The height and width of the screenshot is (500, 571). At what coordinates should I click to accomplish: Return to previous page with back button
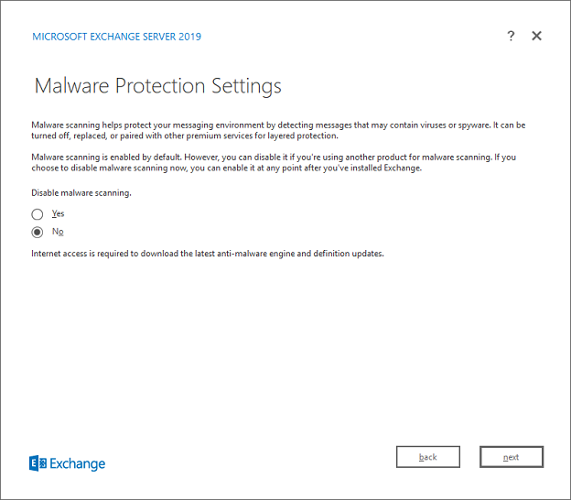tap(427, 457)
